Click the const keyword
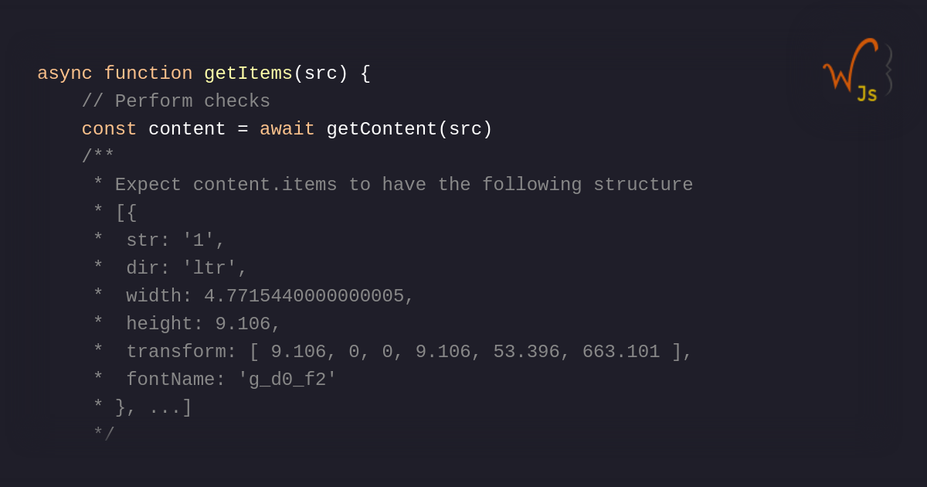The width and height of the screenshot is (927, 487). click(109, 129)
